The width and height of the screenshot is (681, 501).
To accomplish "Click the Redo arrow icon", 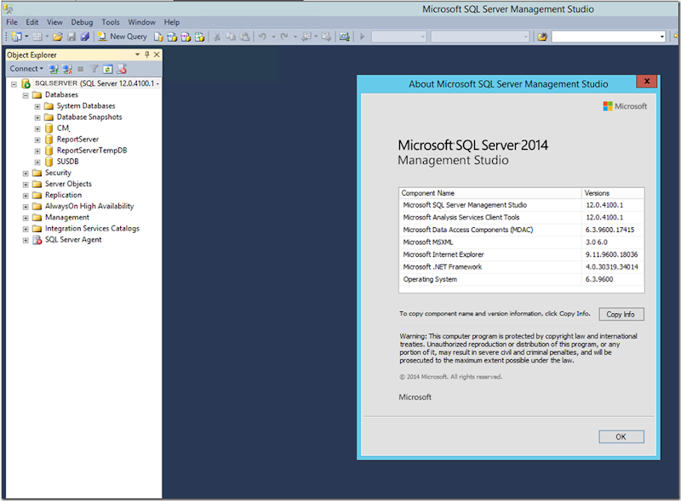I will [x=284, y=37].
